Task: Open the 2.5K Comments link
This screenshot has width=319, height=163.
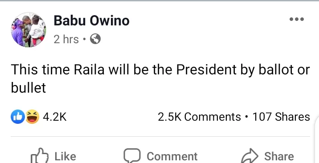Action: tap(200, 117)
